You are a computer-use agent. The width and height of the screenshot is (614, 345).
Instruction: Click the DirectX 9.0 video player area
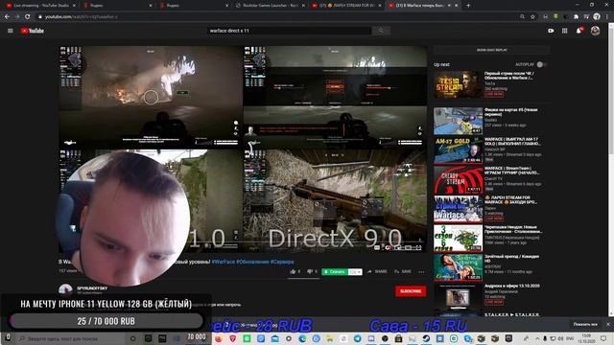pyautogui.click(x=335, y=200)
